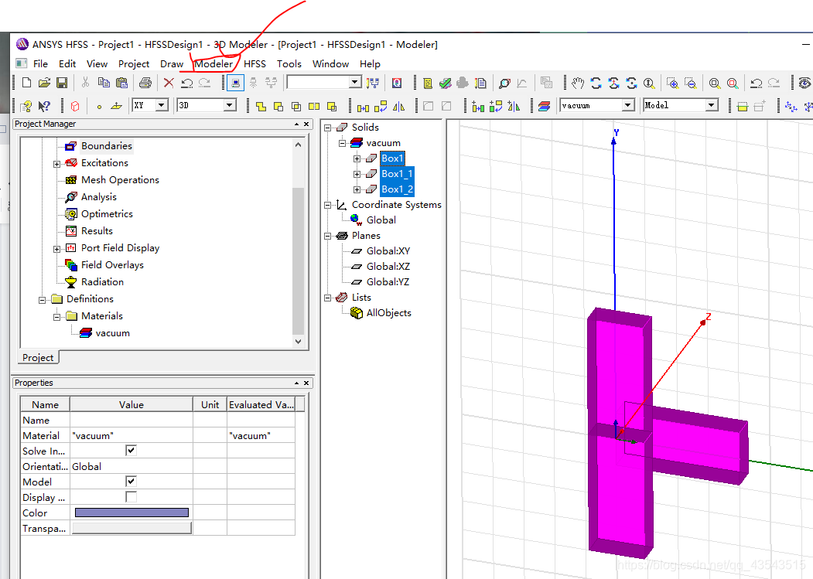Image resolution: width=813 pixels, height=579 pixels.
Task: Click the Undo arrow next to Delete
Action: tap(186, 83)
